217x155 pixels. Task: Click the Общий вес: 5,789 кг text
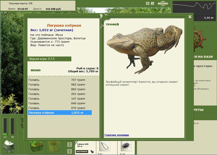[x=83, y=71]
